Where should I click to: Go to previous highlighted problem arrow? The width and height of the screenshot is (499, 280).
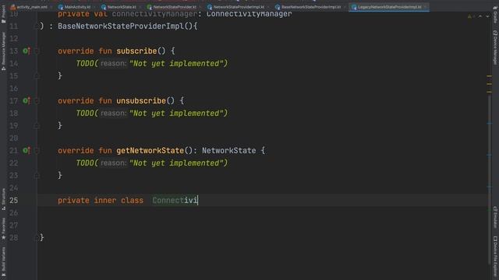click(480, 16)
